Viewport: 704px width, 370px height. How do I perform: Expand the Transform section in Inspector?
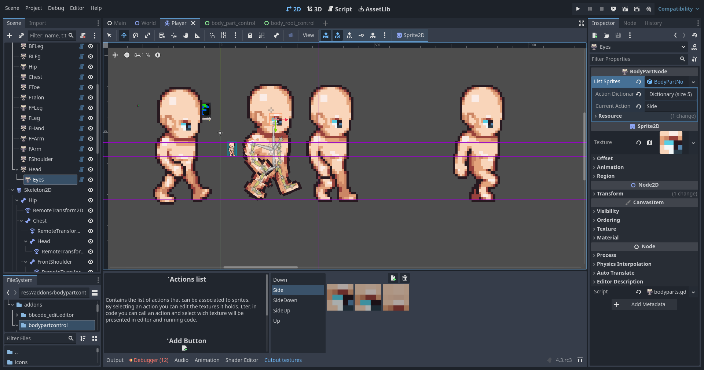tap(610, 194)
